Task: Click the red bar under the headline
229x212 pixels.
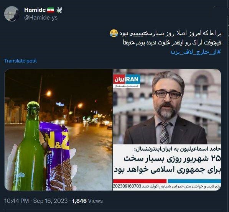Action: point(140,181)
